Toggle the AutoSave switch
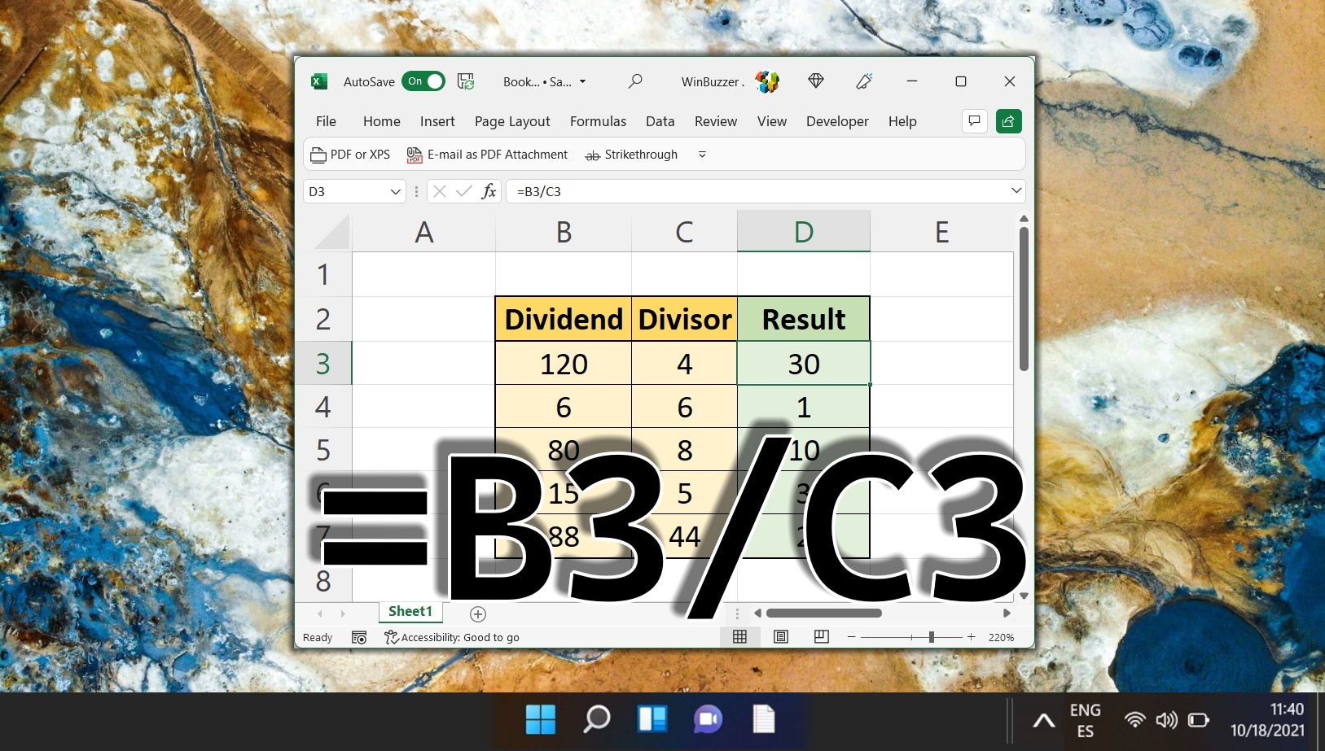This screenshot has width=1325, height=751. point(423,81)
